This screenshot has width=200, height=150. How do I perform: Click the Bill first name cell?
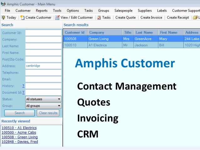(x=171, y=45)
